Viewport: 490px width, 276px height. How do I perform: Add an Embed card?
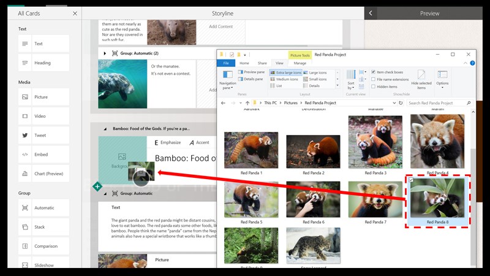pyautogui.click(x=43, y=155)
